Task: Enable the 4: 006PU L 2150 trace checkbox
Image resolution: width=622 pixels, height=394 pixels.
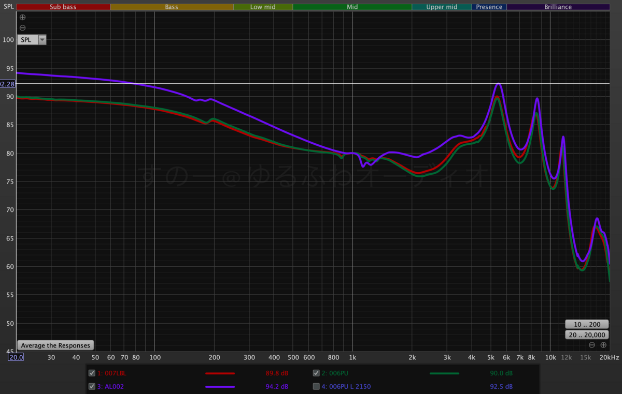Action: tap(316, 386)
